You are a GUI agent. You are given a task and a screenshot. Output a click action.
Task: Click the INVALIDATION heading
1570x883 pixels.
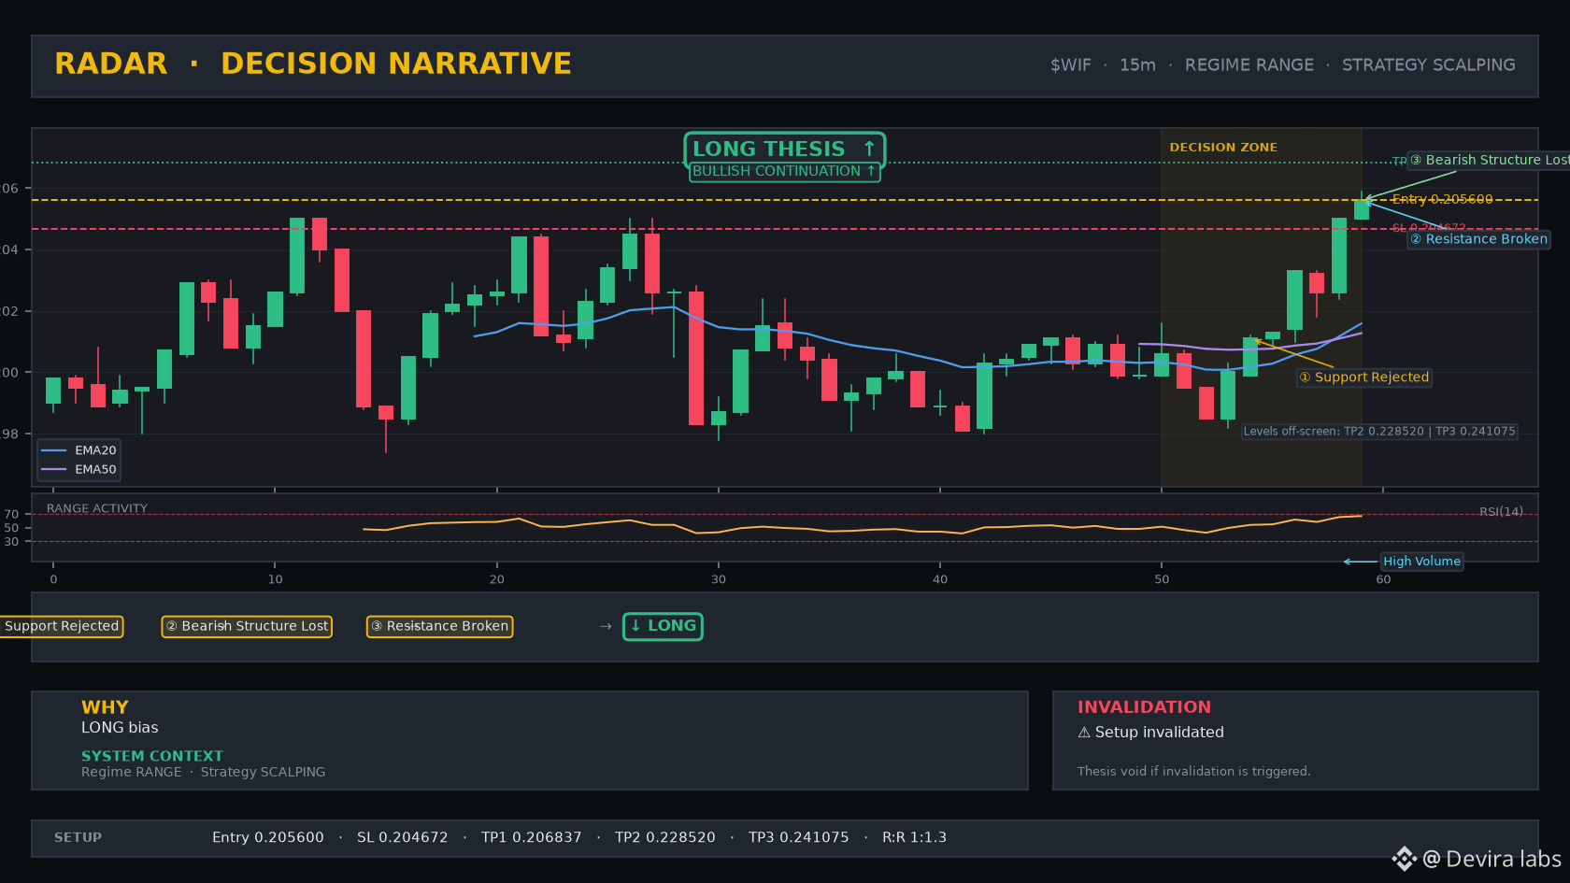coord(1144,707)
